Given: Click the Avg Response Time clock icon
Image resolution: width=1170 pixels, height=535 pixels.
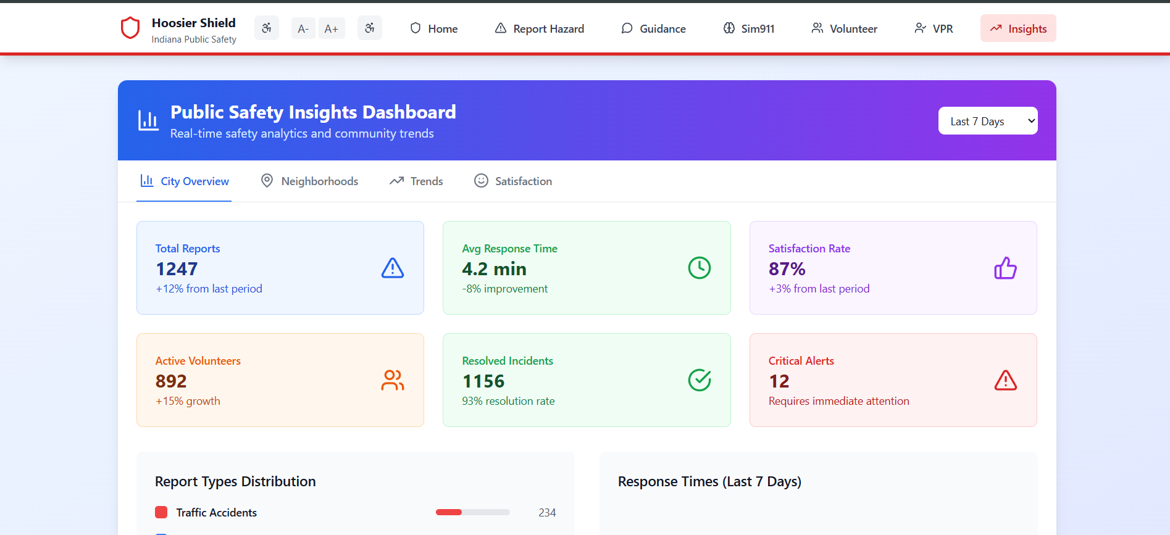Looking at the screenshot, I should click(x=700, y=268).
